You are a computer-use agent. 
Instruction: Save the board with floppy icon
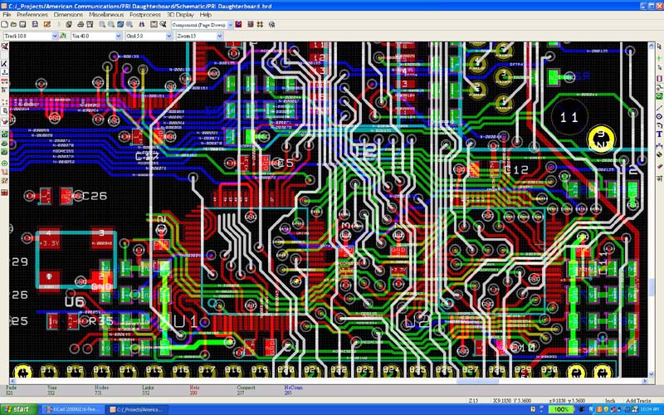[23, 25]
